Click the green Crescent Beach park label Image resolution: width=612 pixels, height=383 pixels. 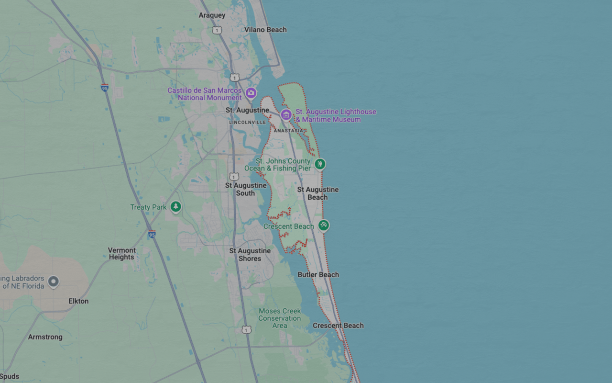pos(289,226)
